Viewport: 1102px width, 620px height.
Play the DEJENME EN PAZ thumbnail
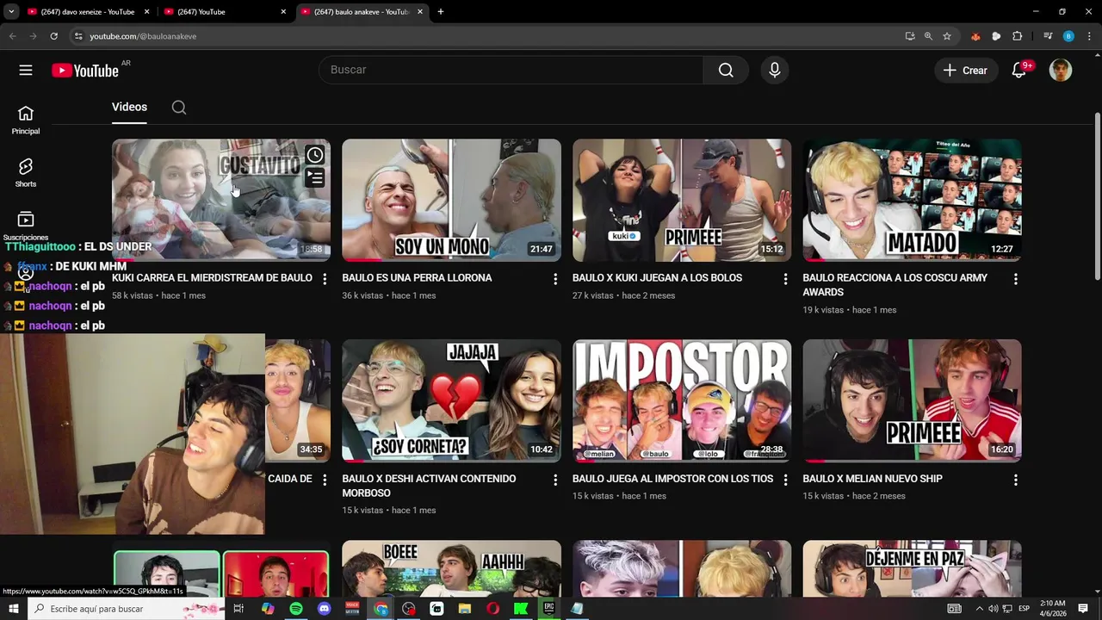pos(912,568)
